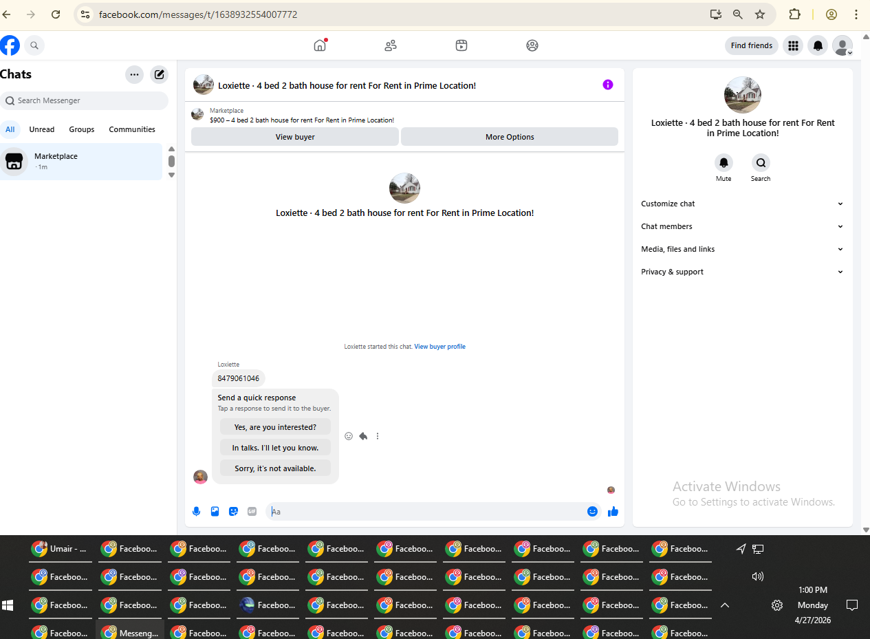The width and height of the screenshot is (870, 639).
Task: Click the Marketplace listing $900 banner text
Action: (302, 120)
